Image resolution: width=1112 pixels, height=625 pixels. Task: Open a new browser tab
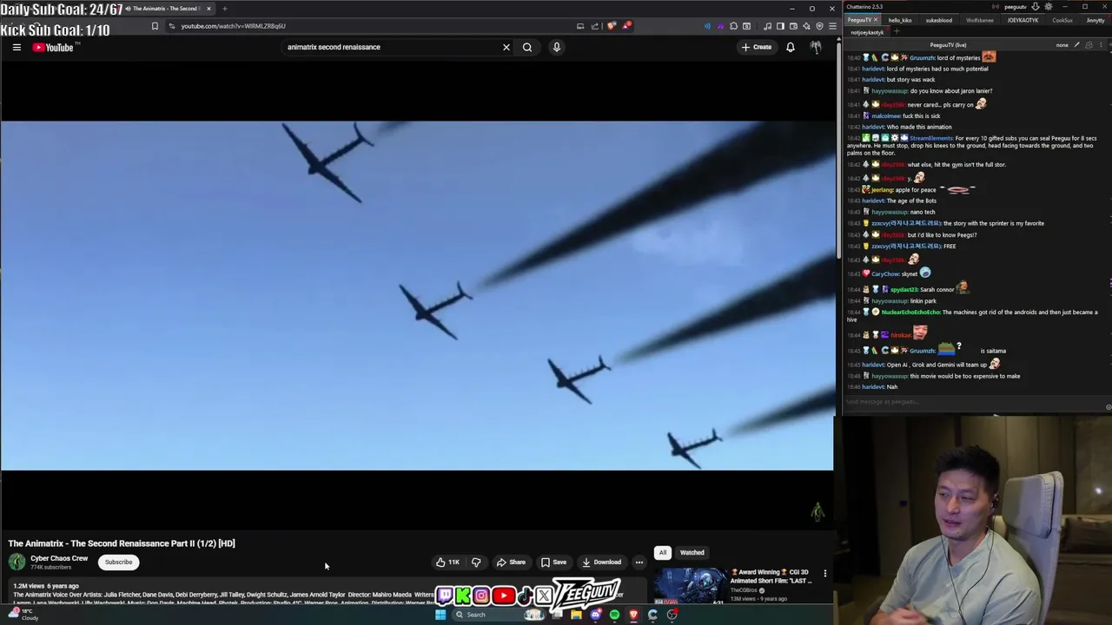[x=224, y=9]
